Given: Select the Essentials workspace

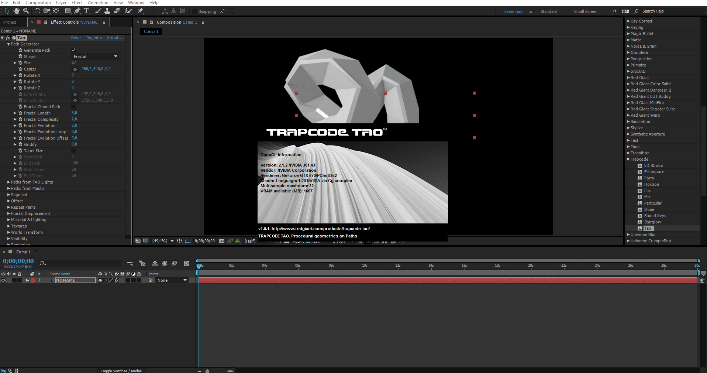Looking at the screenshot, I should tap(514, 11).
